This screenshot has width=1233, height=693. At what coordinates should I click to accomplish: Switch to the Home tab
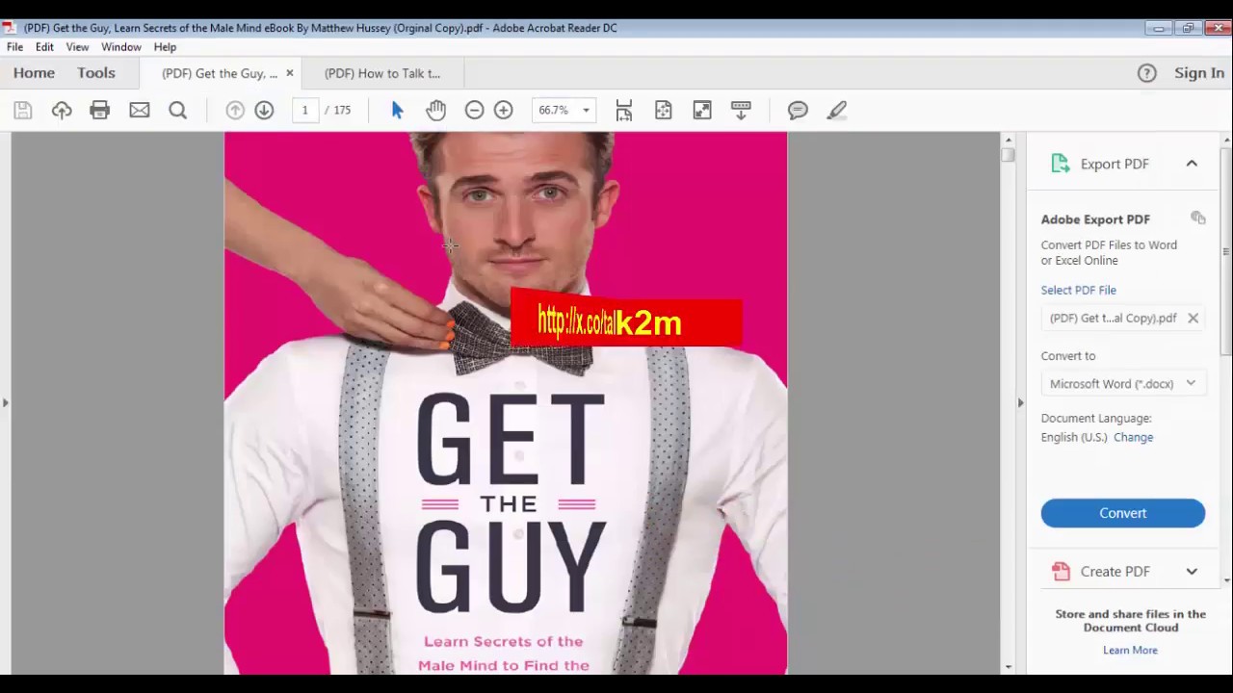pos(34,73)
